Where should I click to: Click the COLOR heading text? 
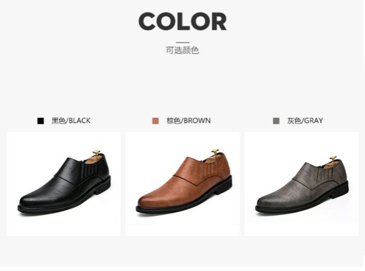(182, 21)
